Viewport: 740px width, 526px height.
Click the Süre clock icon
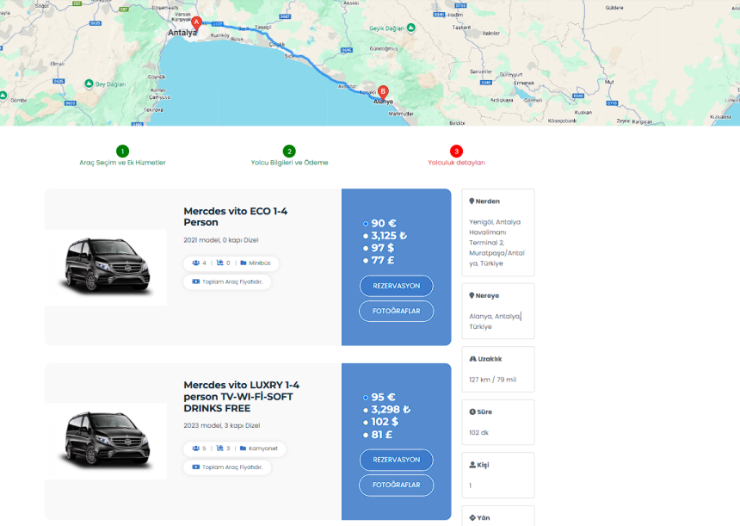(x=472, y=412)
